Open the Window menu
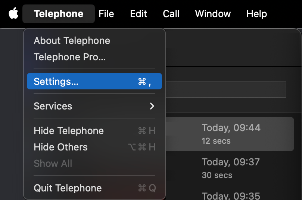This screenshot has height=200, width=302. (x=213, y=14)
